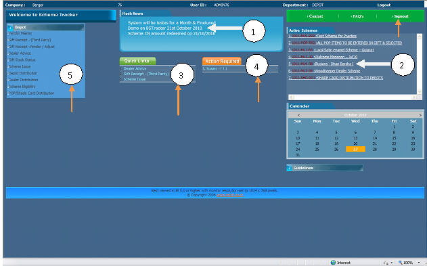The image size is (427, 266).
Task: Open the Issues action required item
Action: pyautogui.click(x=215, y=68)
